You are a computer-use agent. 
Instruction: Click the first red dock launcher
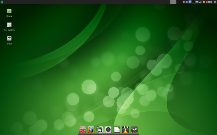coord(83,130)
